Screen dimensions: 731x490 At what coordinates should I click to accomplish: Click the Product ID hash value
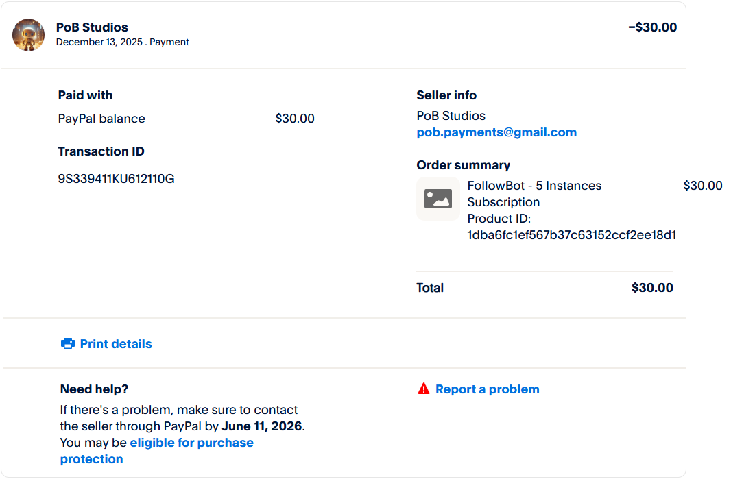[571, 235]
